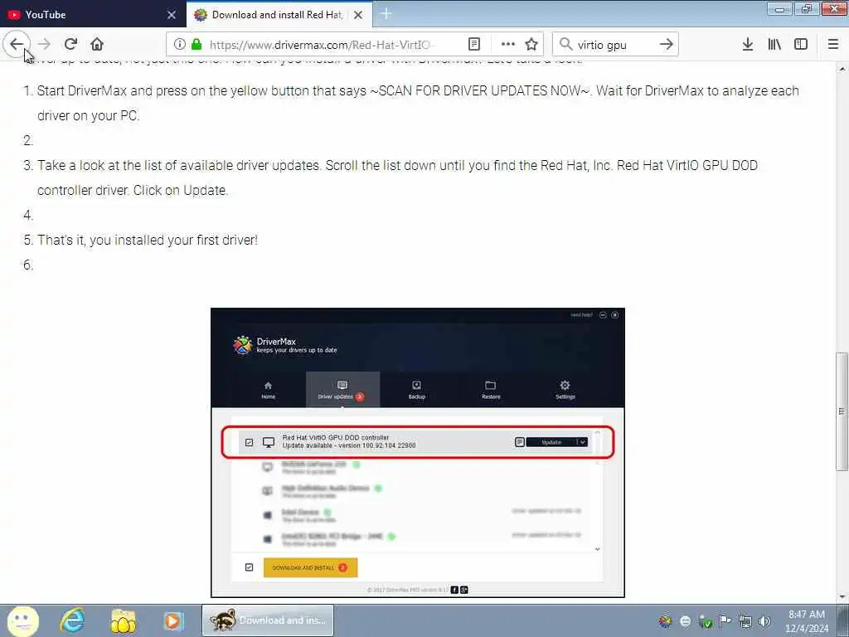Close the 'Download and install Red Hat' tab
This screenshot has height=637, width=849.
[x=358, y=15]
